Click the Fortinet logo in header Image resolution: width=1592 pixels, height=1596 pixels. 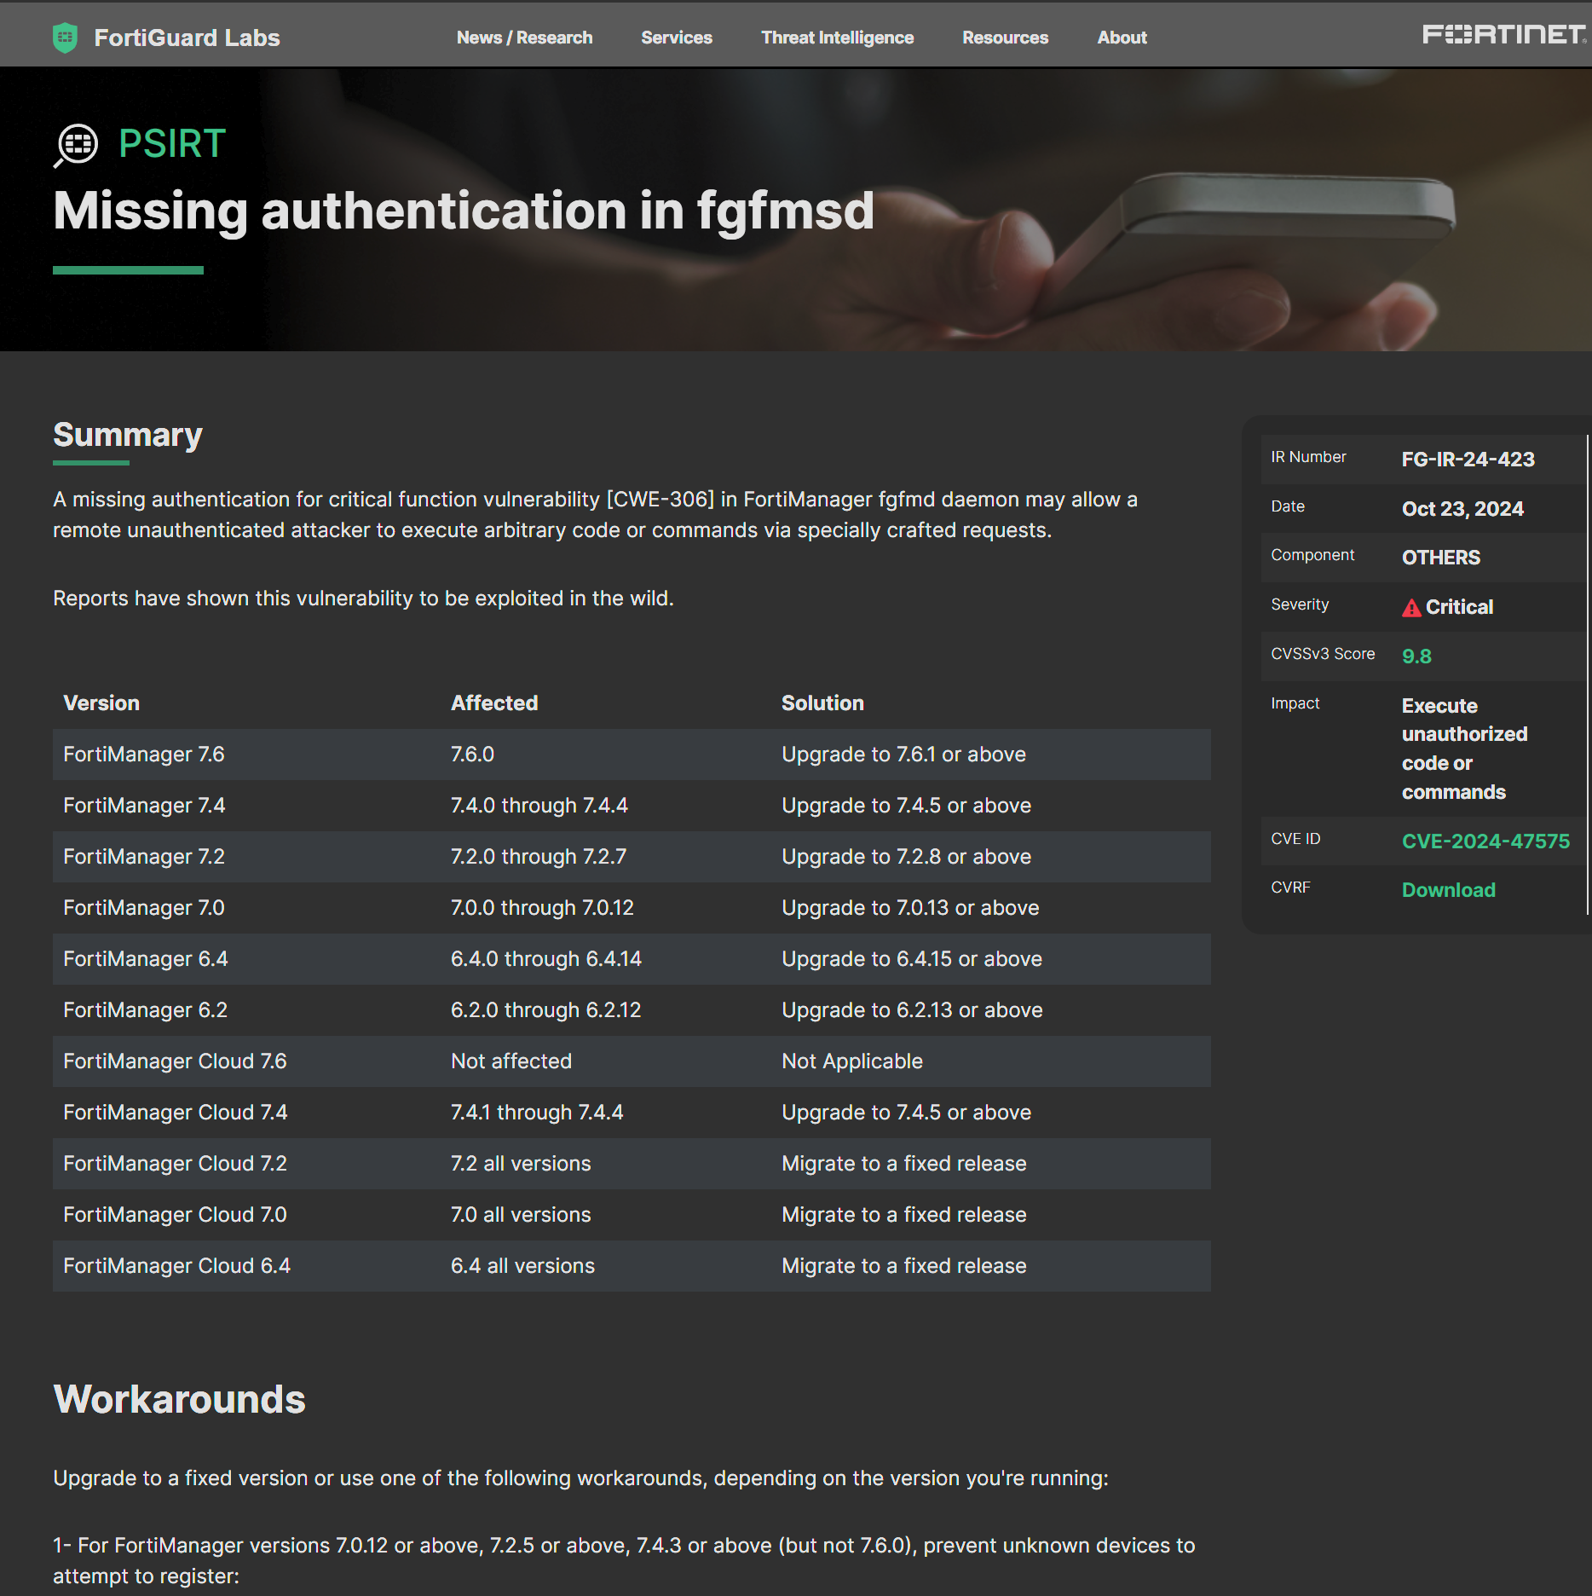click(x=1503, y=34)
